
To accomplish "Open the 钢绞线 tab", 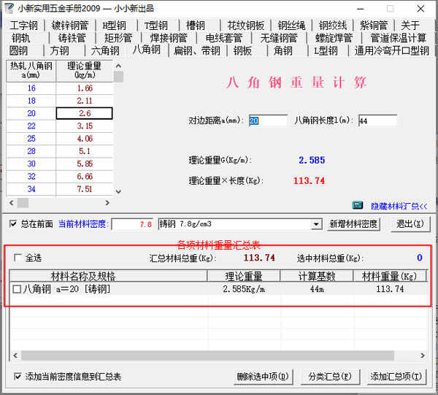I will click(x=333, y=26).
